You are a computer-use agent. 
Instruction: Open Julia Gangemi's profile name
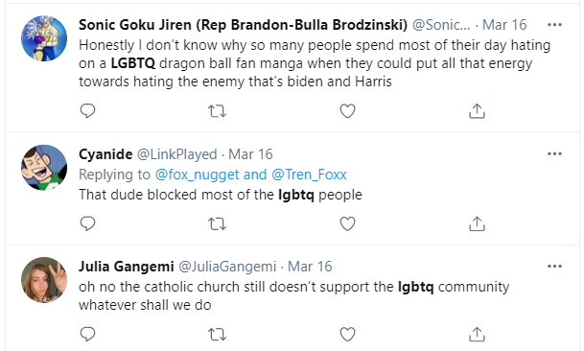coord(127,267)
